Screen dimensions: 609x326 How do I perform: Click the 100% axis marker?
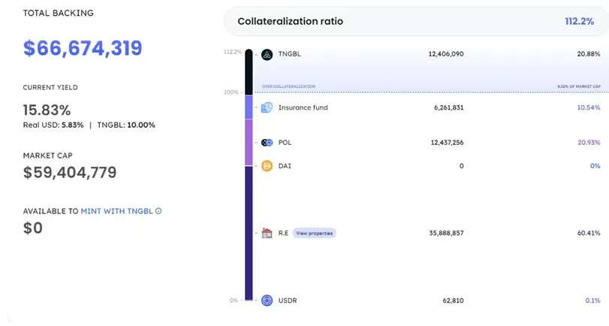[x=231, y=92]
